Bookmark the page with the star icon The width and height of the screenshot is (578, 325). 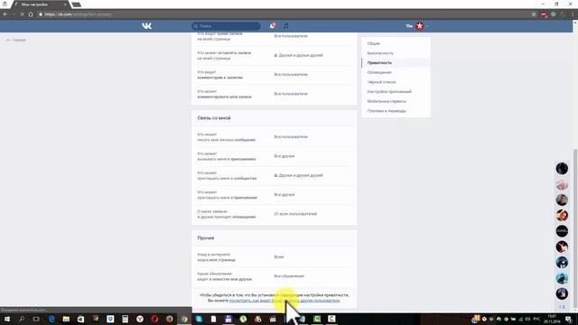click(x=534, y=14)
